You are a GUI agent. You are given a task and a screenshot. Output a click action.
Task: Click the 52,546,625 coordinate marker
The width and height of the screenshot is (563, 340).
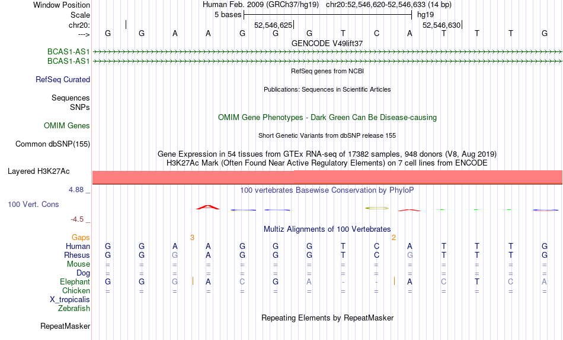273,25
